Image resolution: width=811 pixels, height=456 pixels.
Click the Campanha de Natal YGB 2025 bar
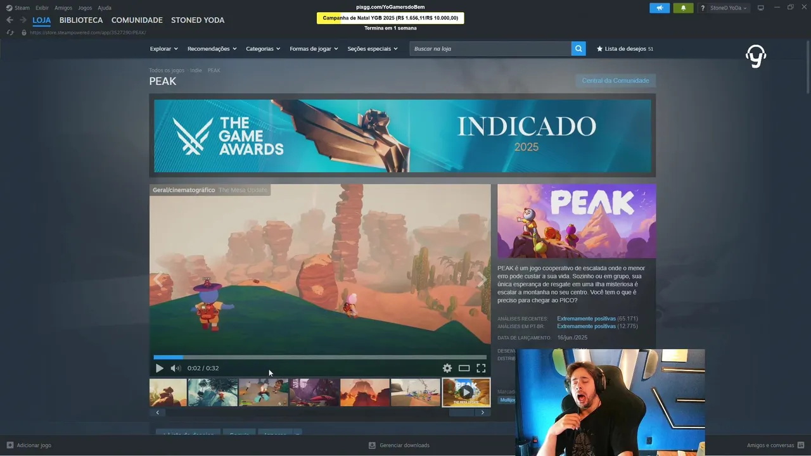[390, 18]
